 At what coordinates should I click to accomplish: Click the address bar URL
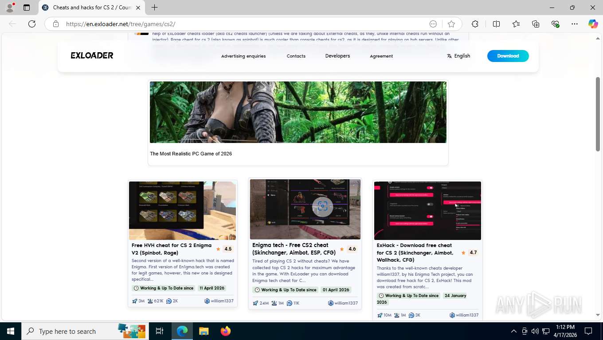(121, 24)
